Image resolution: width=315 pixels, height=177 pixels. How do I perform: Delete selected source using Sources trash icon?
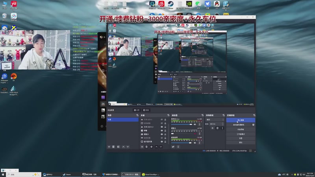pos(146,147)
